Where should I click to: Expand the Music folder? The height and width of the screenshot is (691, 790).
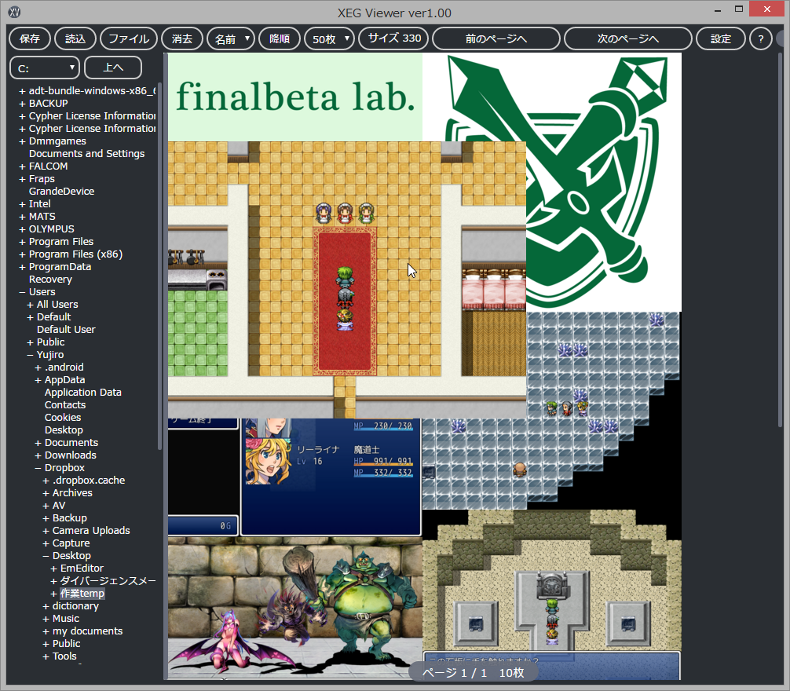pyautogui.click(x=46, y=619)
